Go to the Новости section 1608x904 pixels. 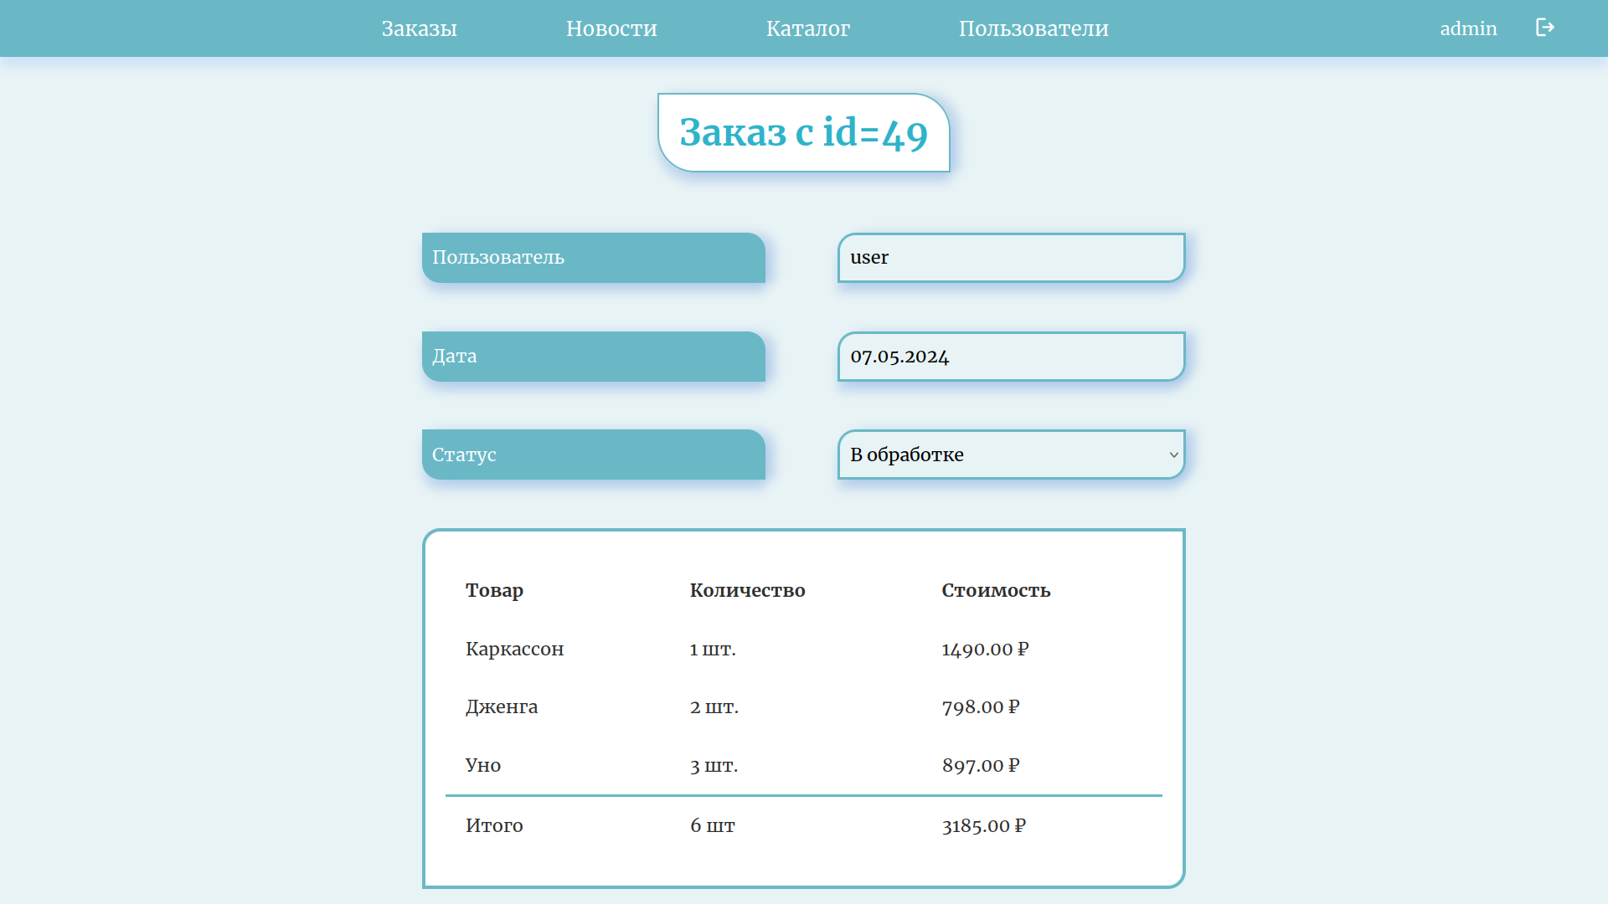pos(611,28)
